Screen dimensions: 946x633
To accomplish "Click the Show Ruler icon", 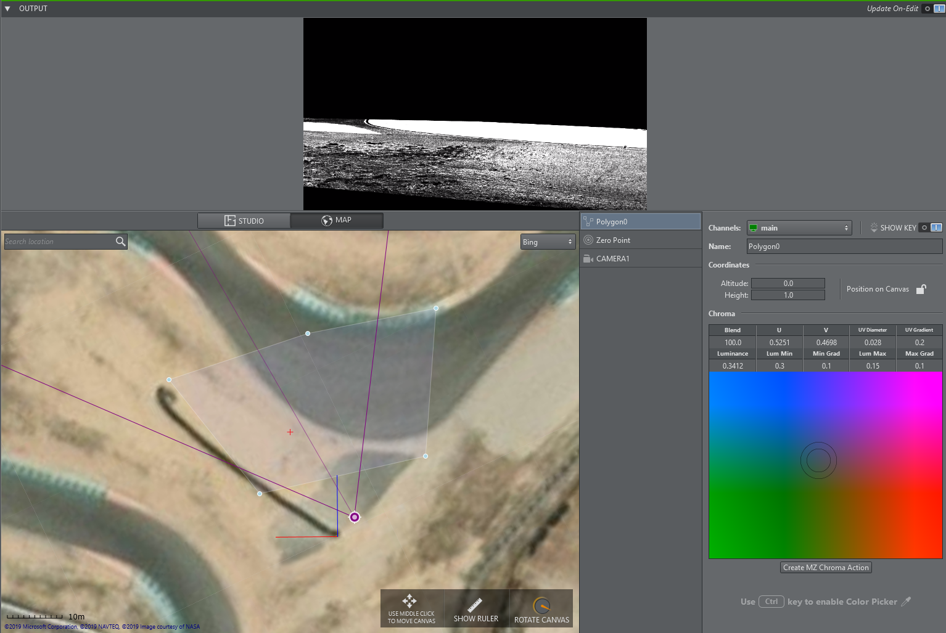I will tap(475, 605).
